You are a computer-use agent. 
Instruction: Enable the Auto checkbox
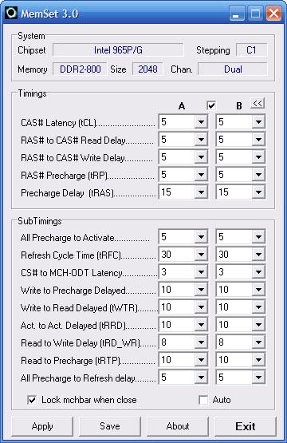coord(203,400)
